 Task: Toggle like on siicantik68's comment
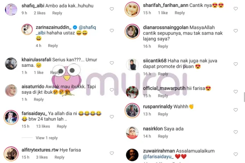(x=236, y=64)
